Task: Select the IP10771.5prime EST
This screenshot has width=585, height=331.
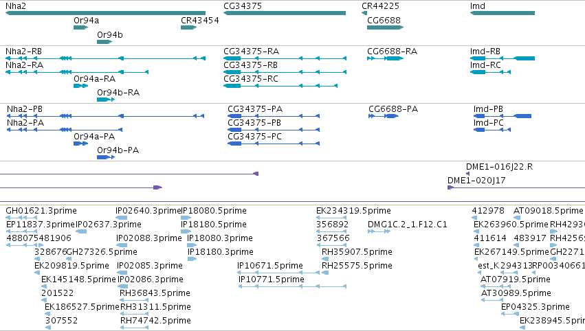Action: (293, 286)
